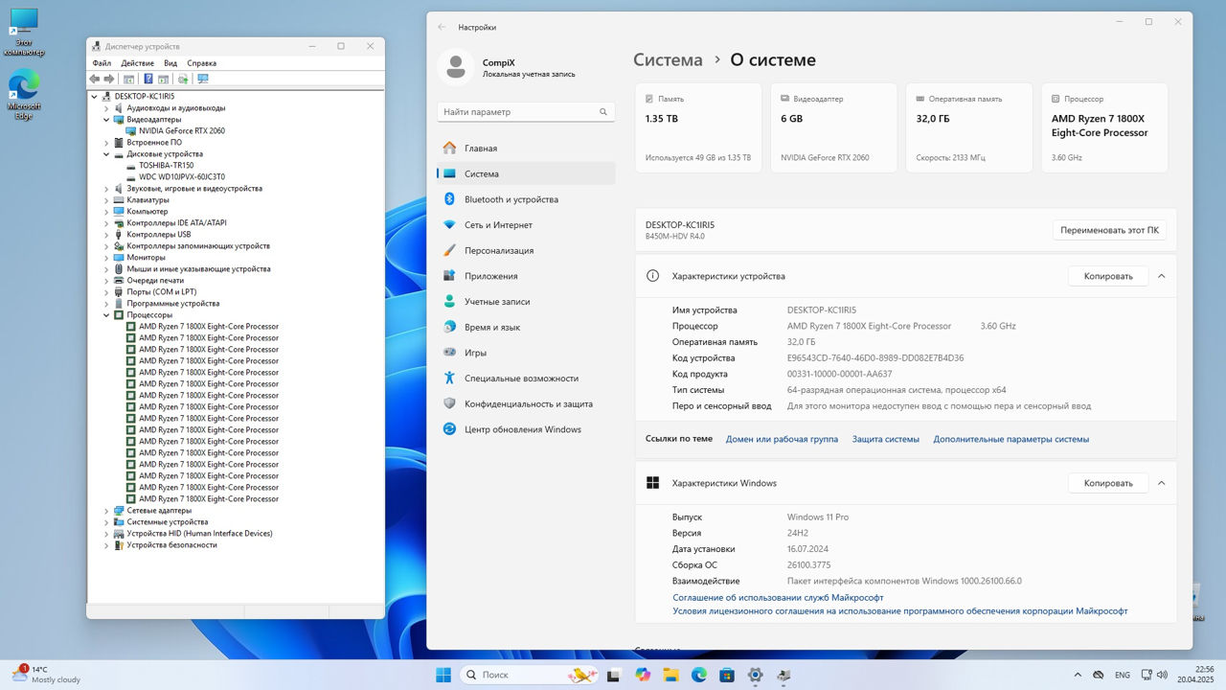
Task: Click the Найти параметр search field
Action: [526, 112]
